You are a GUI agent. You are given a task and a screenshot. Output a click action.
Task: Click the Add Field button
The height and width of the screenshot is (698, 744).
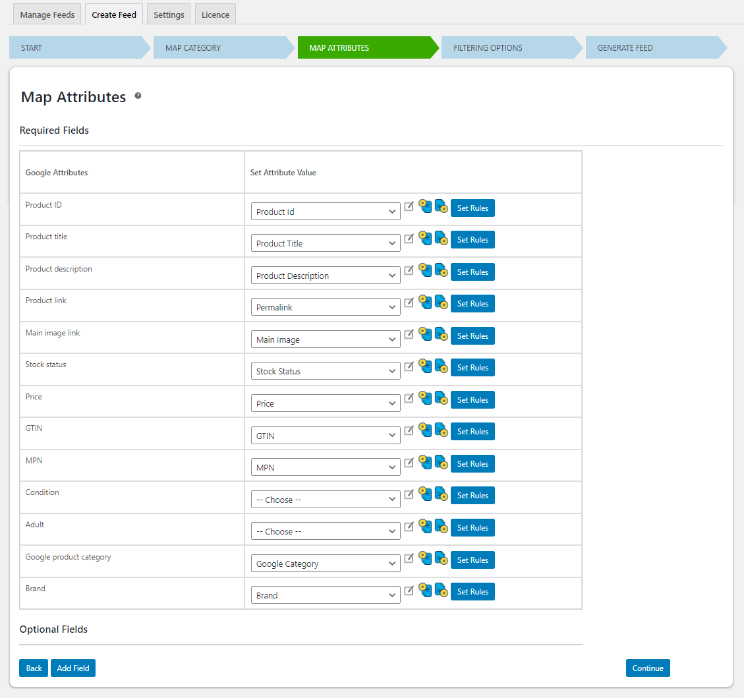click(72, 668)
